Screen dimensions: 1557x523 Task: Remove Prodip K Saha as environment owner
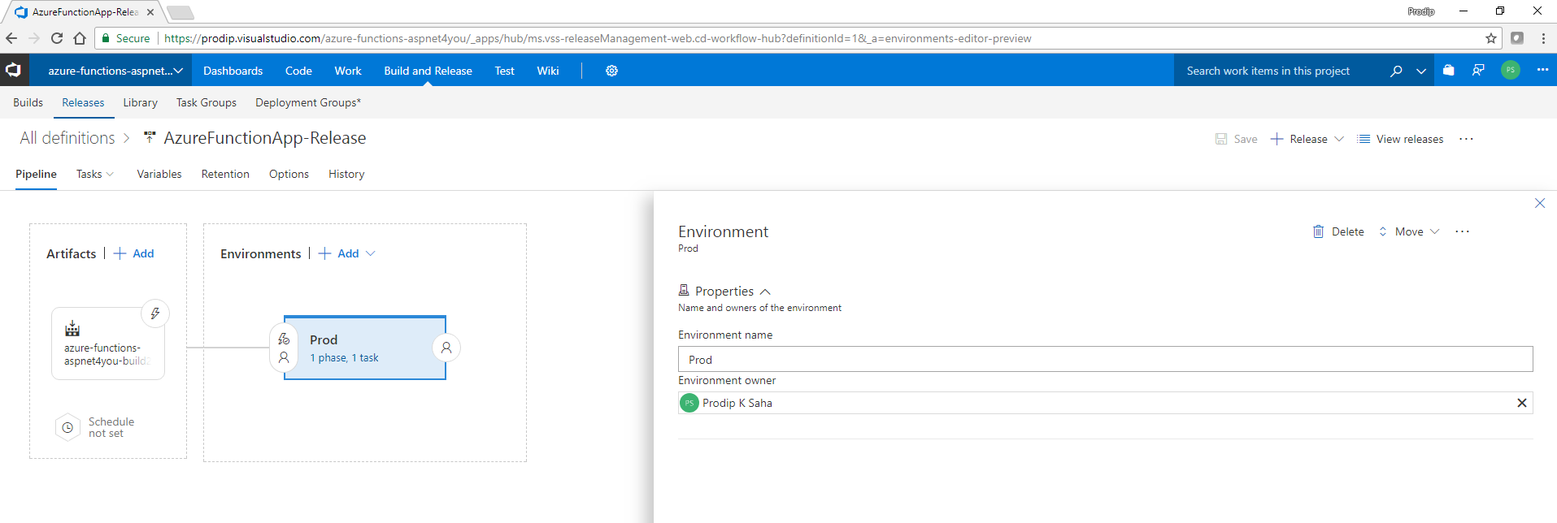tap(1522, 403)
